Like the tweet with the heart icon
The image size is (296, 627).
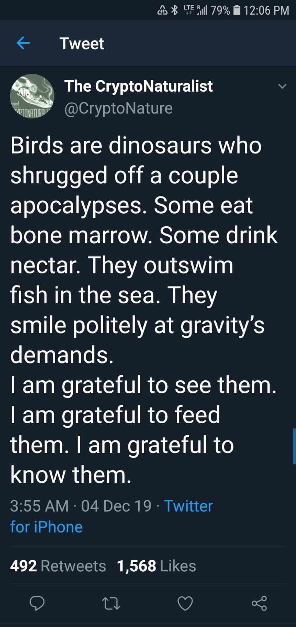[185, 604]
